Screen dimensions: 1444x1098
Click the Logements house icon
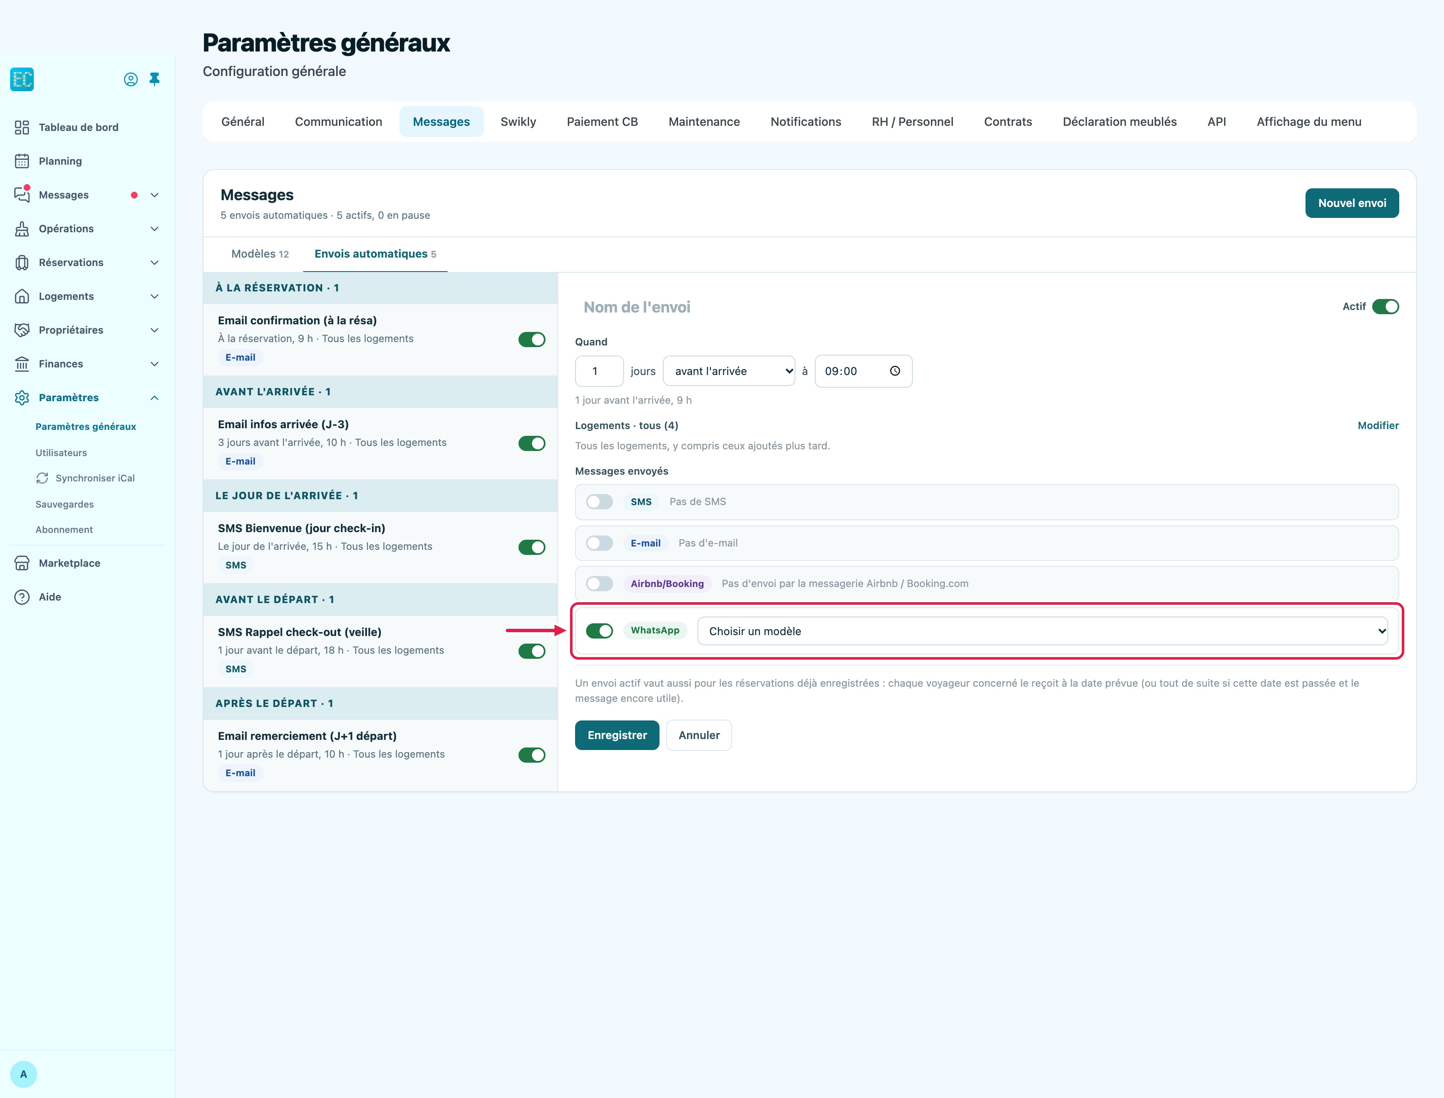[22, 296]
